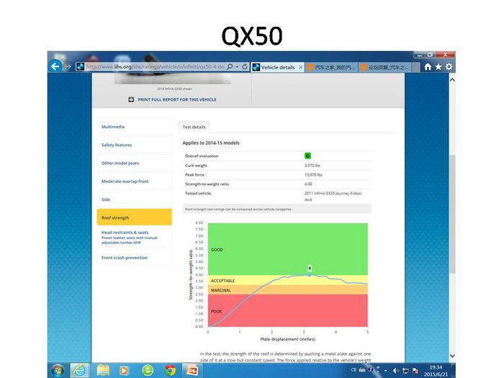Select the Test details tab
This screenshot has height=378, width=504.
tap(194, 127)
